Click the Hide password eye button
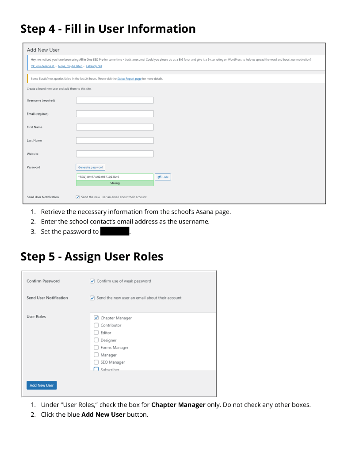The image size is (348, 453). 163,177
